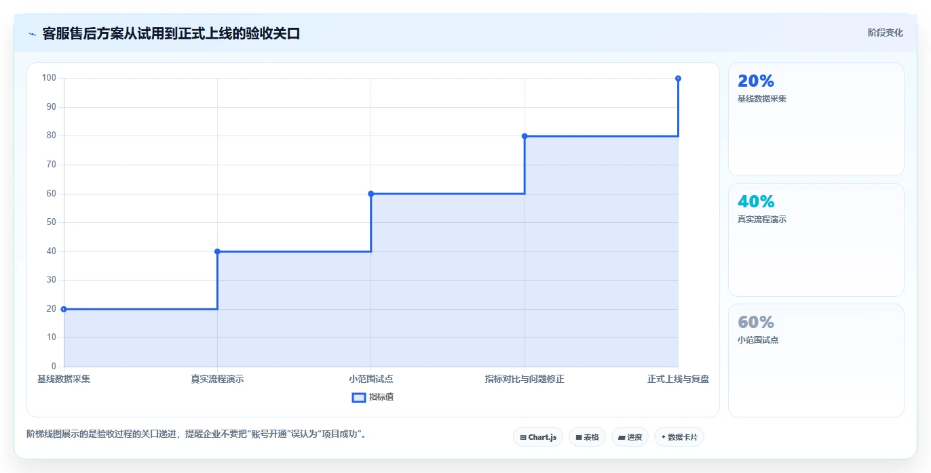This screenshot has height=473, width=931.
Task: Click the Chart.js tag pill
Action: pos(538,437)
